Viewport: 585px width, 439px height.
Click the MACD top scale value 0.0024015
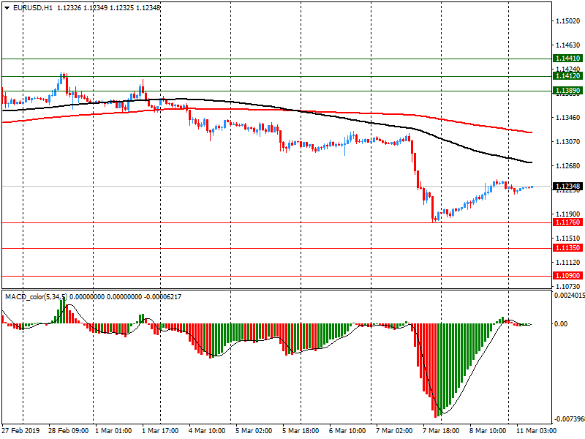coord(570,296)
